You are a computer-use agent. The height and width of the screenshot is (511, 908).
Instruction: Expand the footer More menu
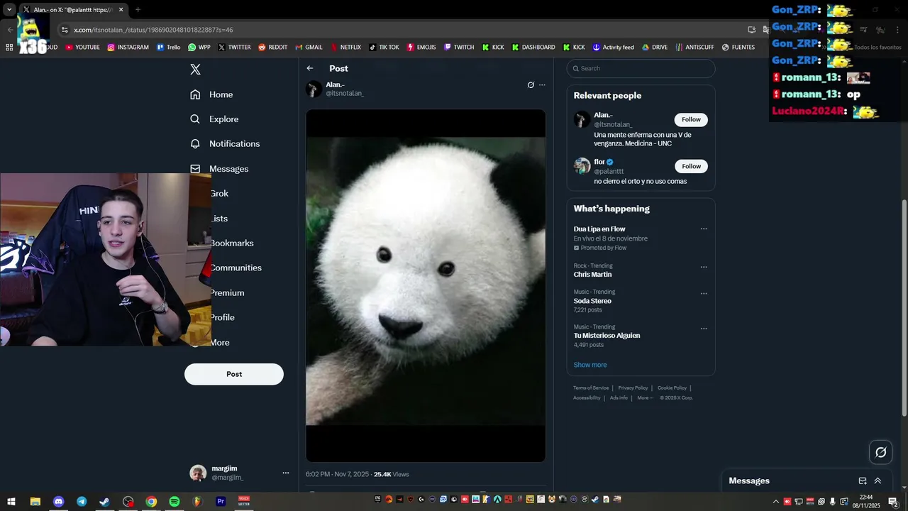645,397
